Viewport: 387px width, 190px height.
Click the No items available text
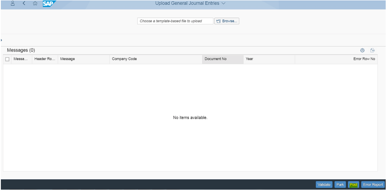pyautogui.click(x=190, y=118)
